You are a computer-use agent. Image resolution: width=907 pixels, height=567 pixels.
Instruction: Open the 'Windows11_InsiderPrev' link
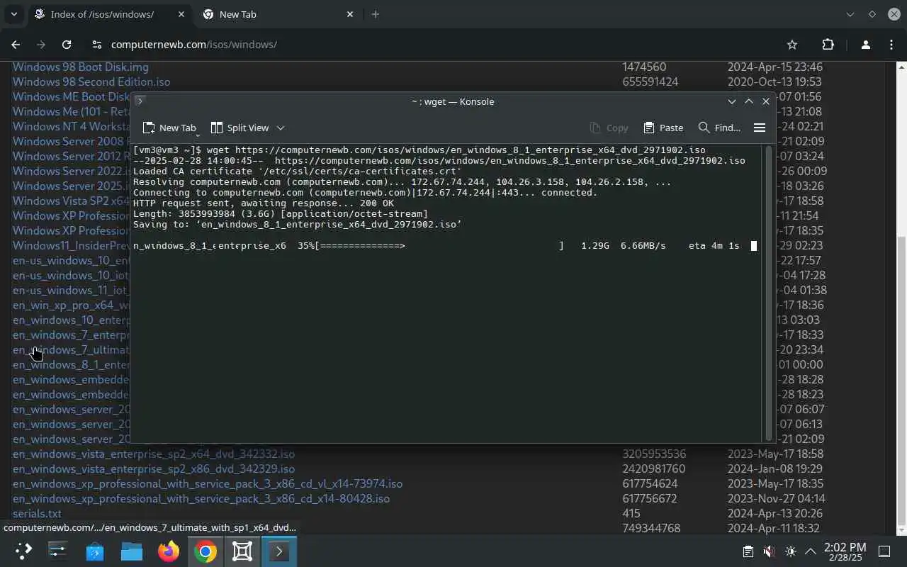(72, 245)
